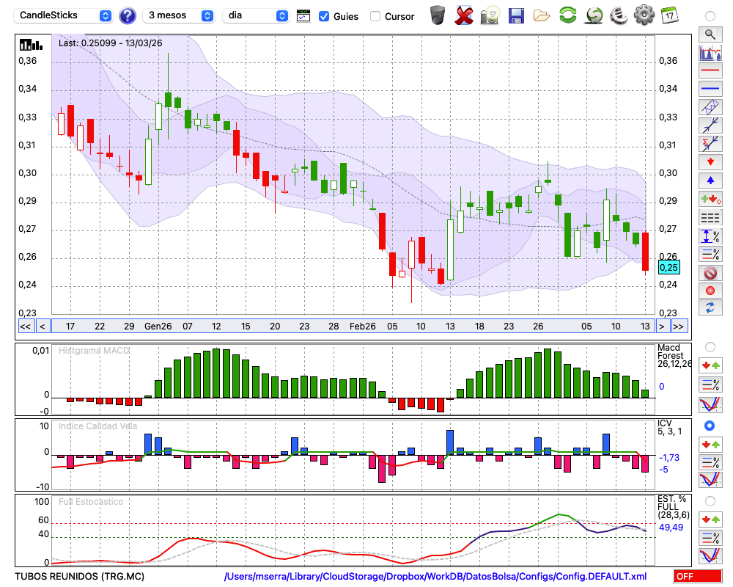Click the EST. % FULL (28,3,6) label
733x587 pixels.
point(673,507)
